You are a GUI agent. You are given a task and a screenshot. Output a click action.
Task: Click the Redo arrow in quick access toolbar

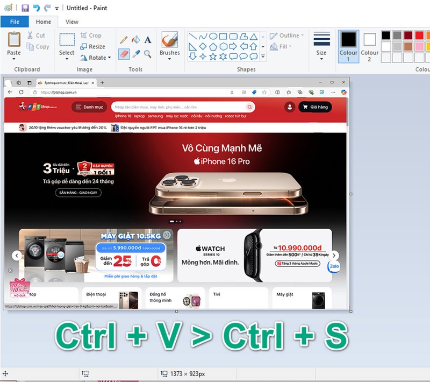pyautogui.click(x=47, y=8)
